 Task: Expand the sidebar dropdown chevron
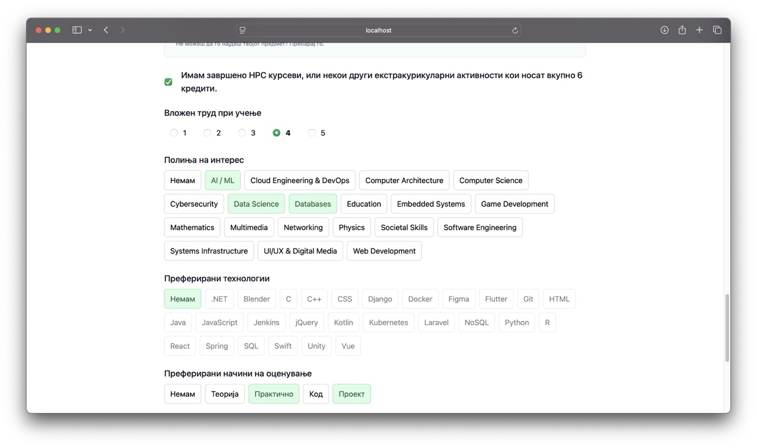90,30
